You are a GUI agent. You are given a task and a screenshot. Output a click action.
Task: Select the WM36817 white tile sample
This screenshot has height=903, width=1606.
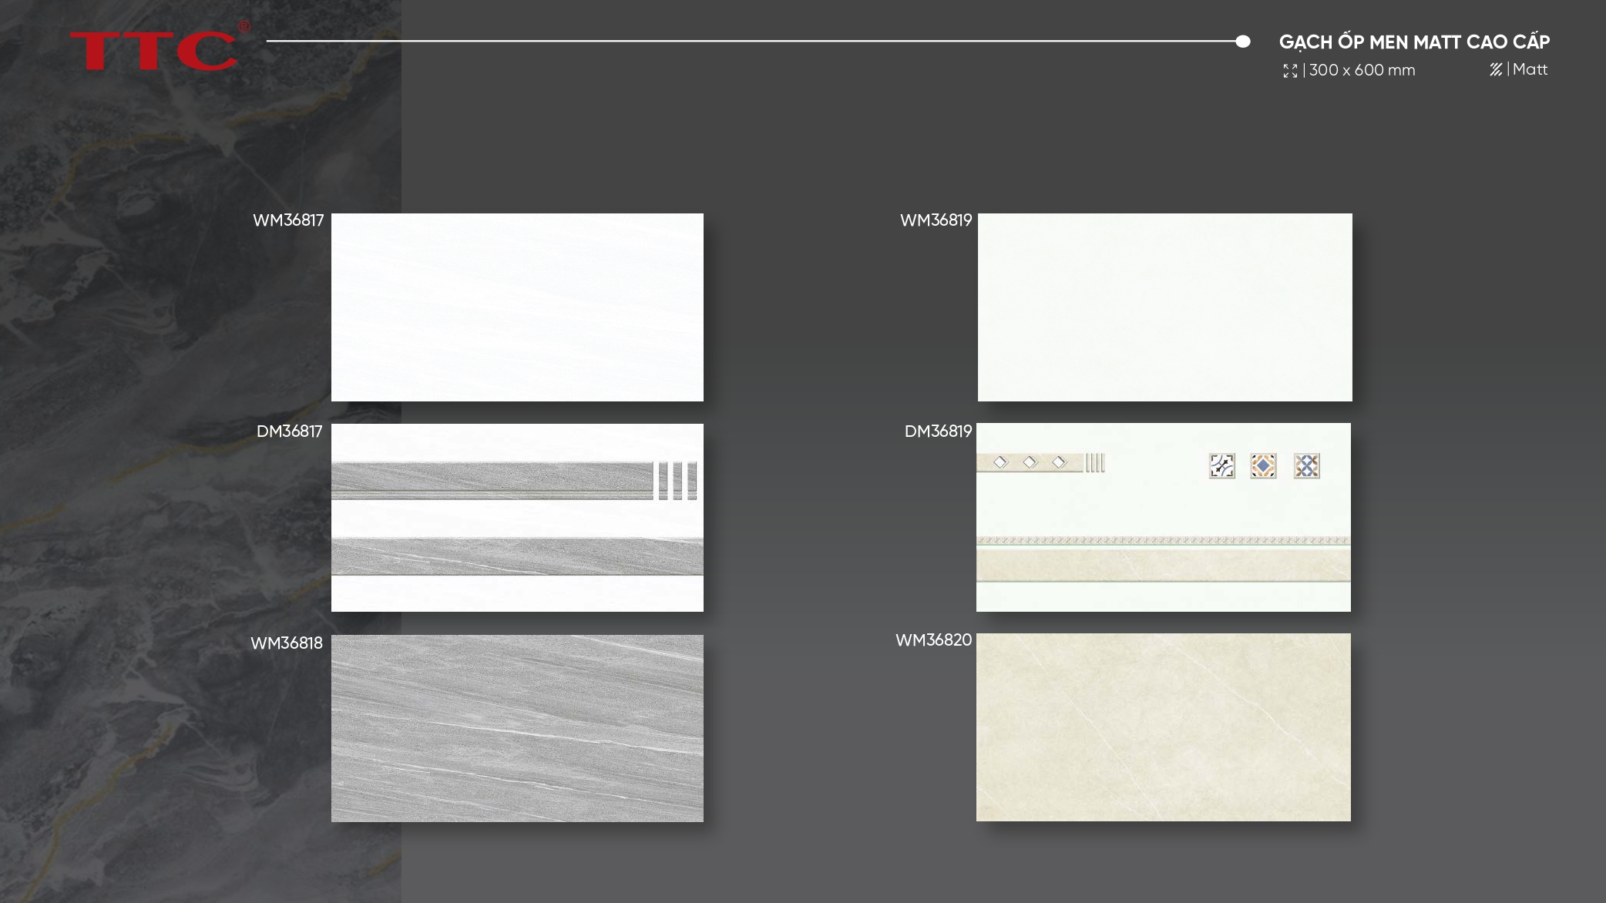pos(517,307)
